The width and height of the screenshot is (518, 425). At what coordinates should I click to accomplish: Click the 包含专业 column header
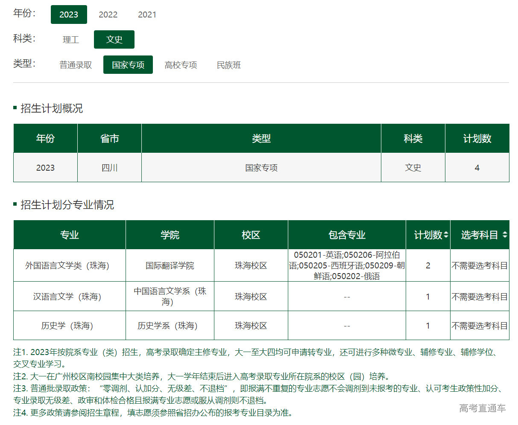[347, 235]
